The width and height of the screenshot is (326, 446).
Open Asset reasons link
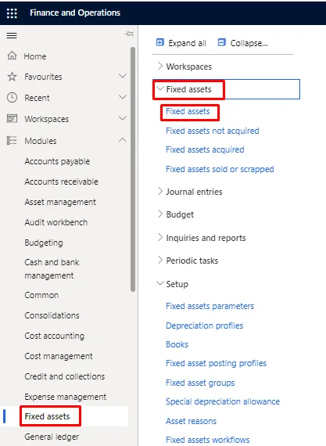[192, 421]
